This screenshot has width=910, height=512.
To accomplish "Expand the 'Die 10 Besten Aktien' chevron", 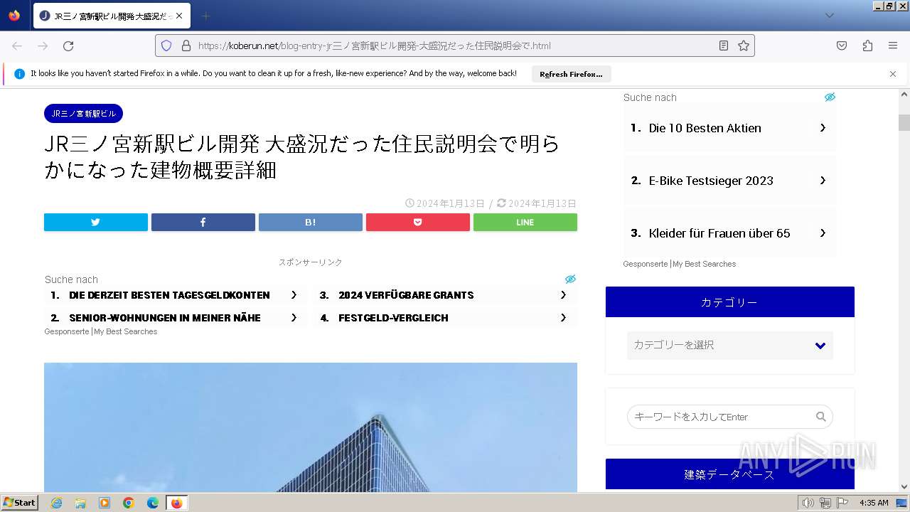I will (823, 128).
